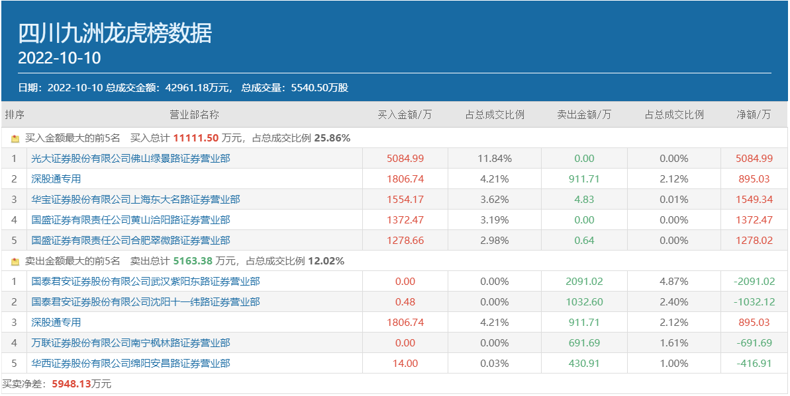Click the 买入金额/万 column header
Viewport: 790px width, 396px height.
point(405,115)
